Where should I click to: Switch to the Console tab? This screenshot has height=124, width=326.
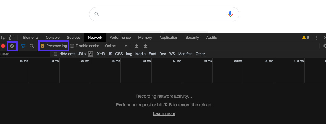point(52,38)
